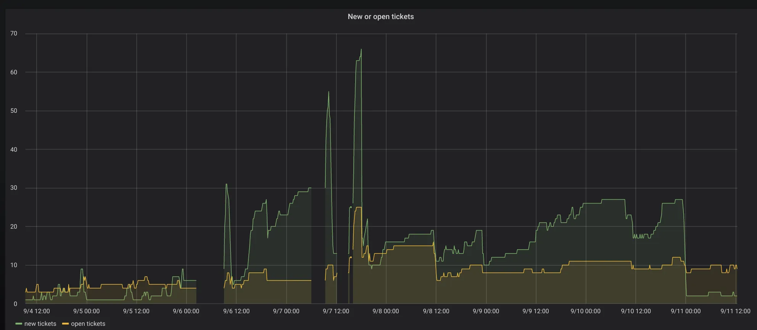The width and height of the screenshot is (757, 330).
Task: Click the x-axis label '9/9 00:00'
Action: (486, 311)
